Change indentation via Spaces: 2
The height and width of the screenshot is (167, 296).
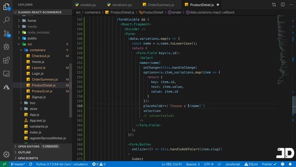tap(193, 164)
